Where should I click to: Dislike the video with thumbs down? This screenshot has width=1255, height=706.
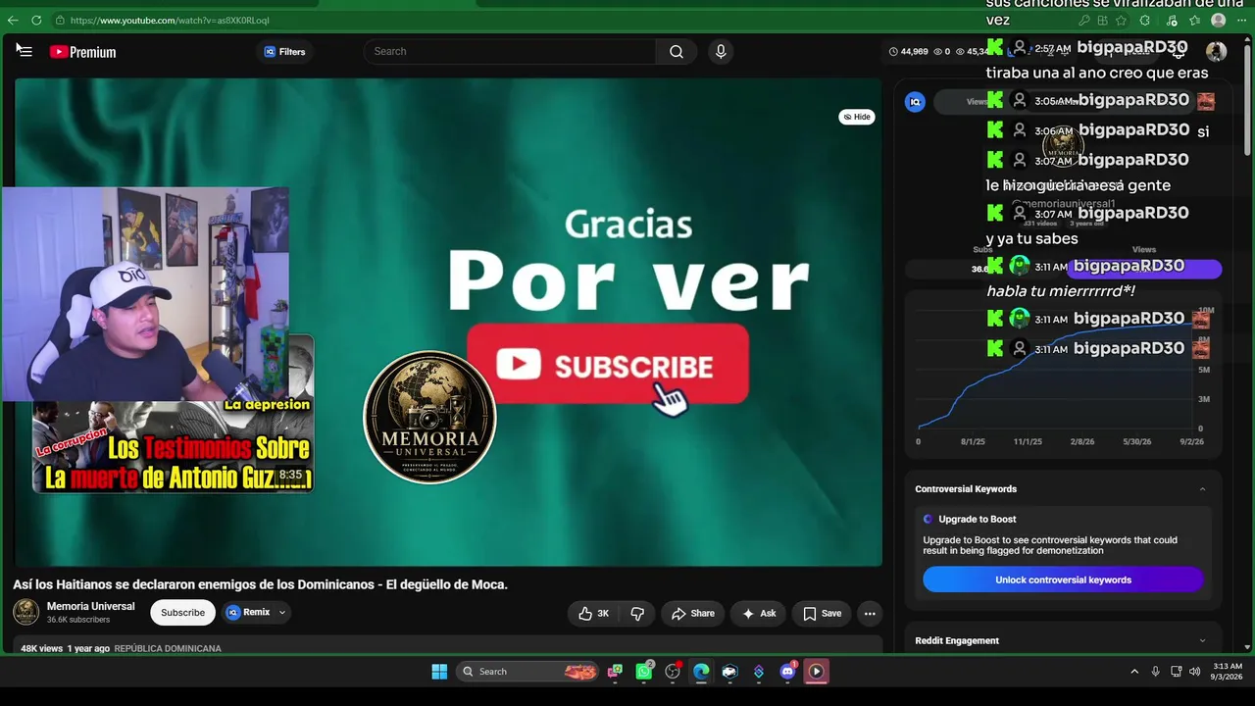(637, 614)
